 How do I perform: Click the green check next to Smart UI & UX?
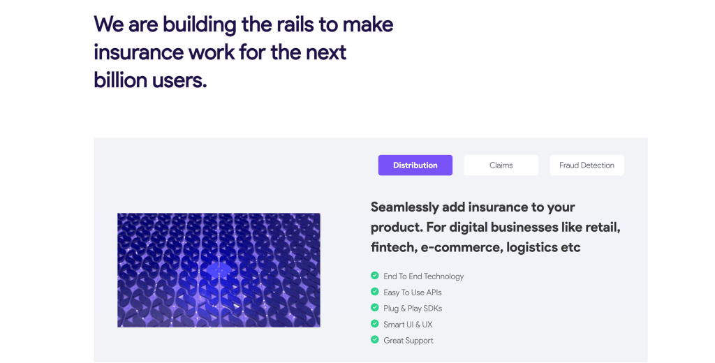375,324
